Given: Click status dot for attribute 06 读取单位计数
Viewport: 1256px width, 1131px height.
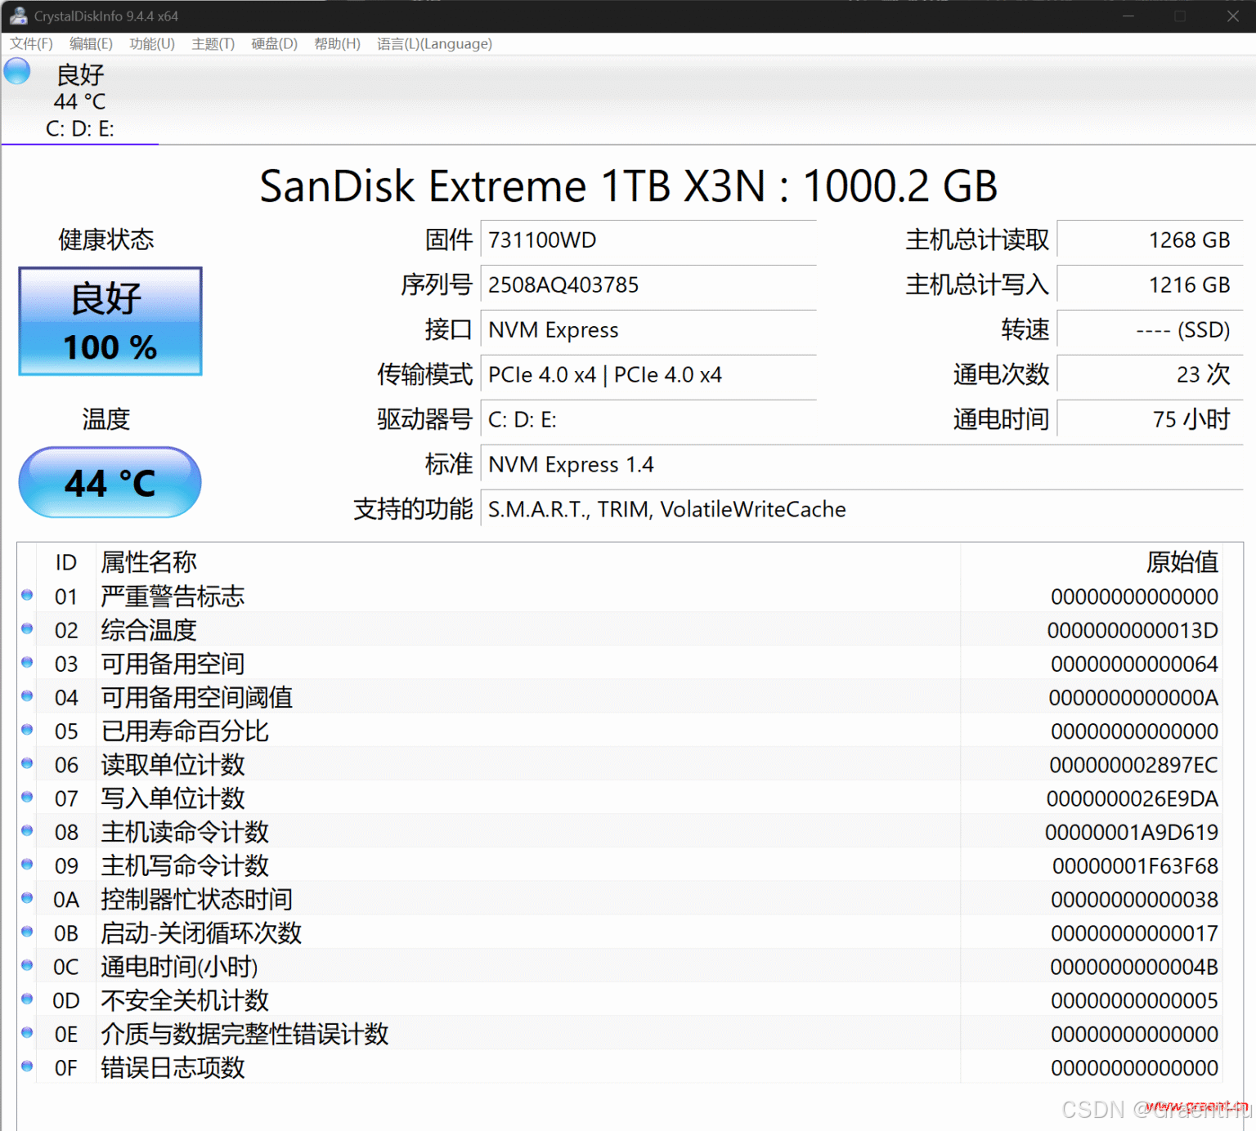Looking at the screenshot, I should tap(27, 764).
